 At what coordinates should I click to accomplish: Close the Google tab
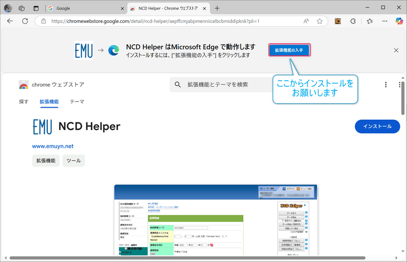[122, 9]
